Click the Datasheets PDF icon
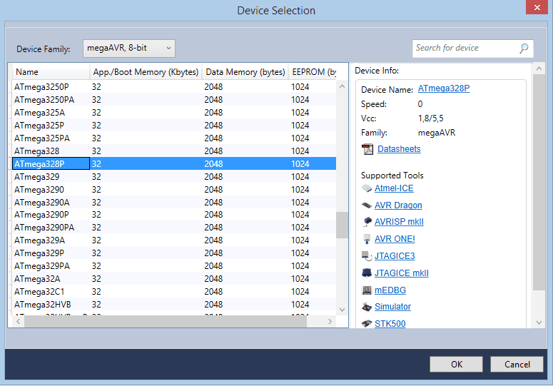 367,149
